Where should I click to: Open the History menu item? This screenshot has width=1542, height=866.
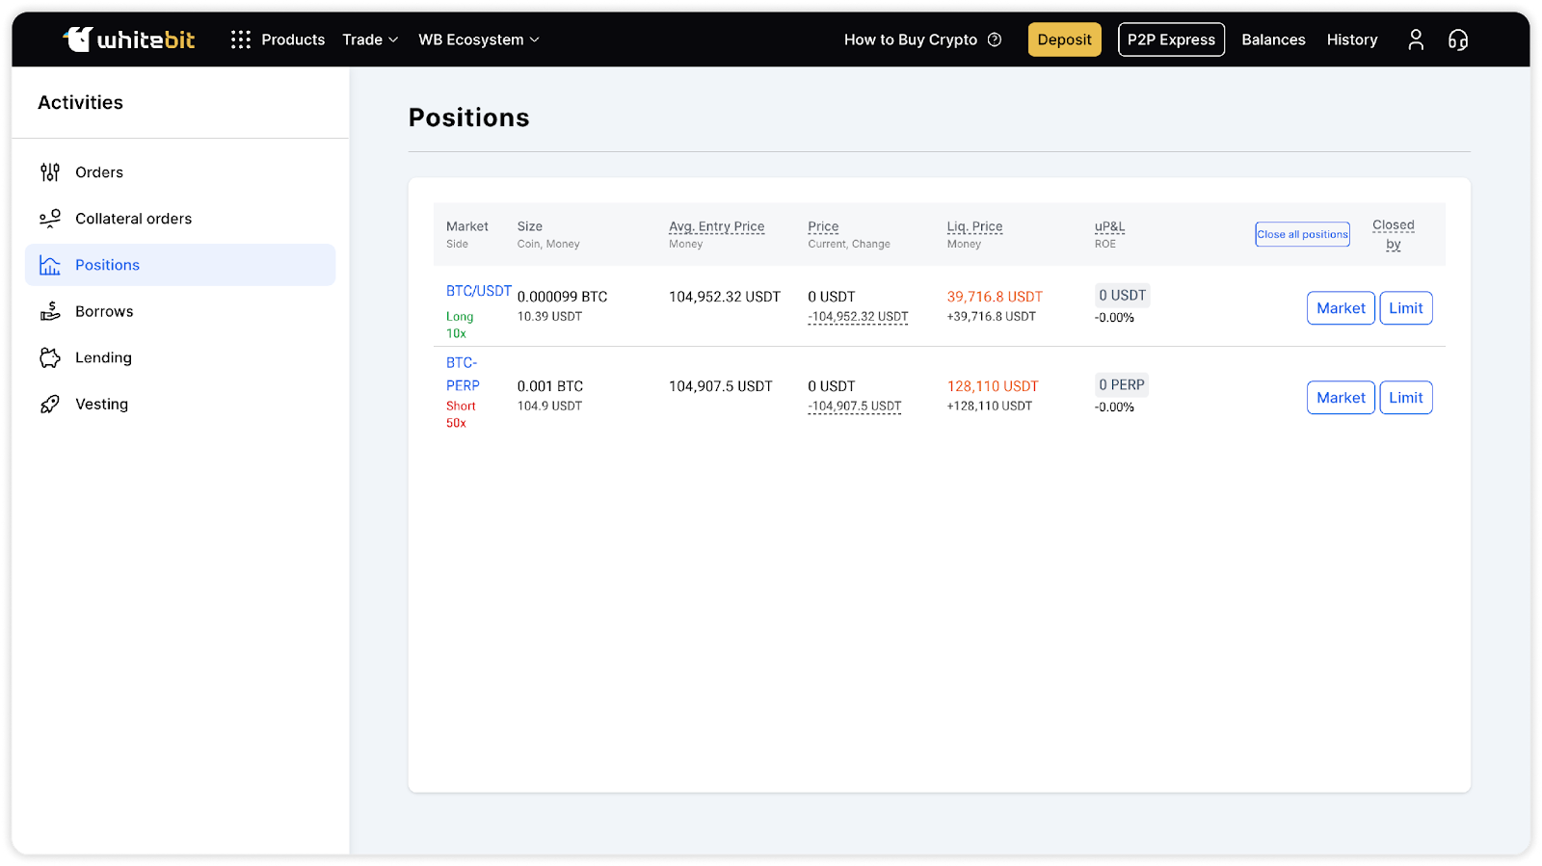coord(1351,39)
